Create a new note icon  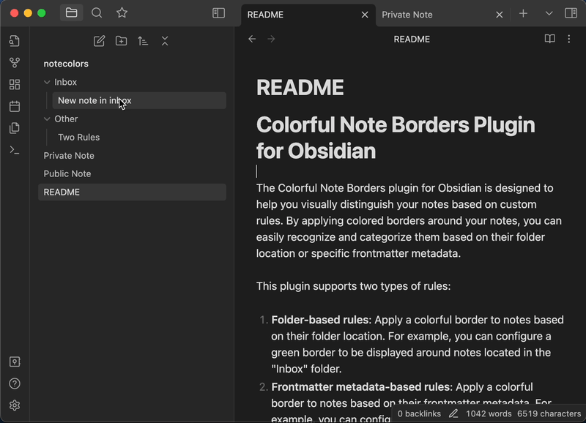pyautogui.click(x=99, y=41)
